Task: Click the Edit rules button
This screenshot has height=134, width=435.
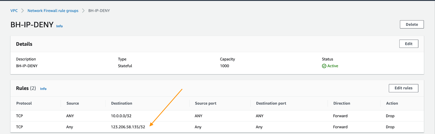Action: 403,88
